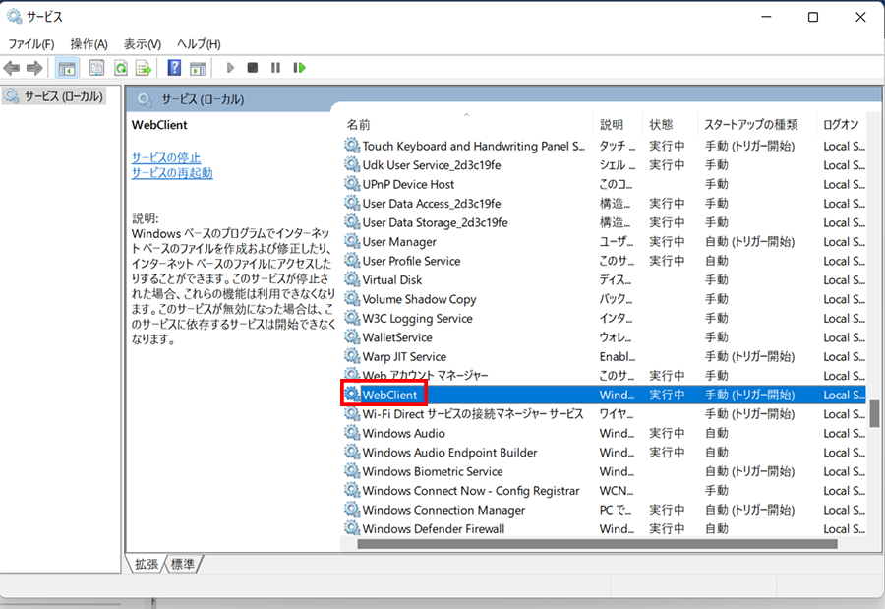
Task: Stop WebClient using the toolbar stop icon
Action: click(x=252, y=67)
